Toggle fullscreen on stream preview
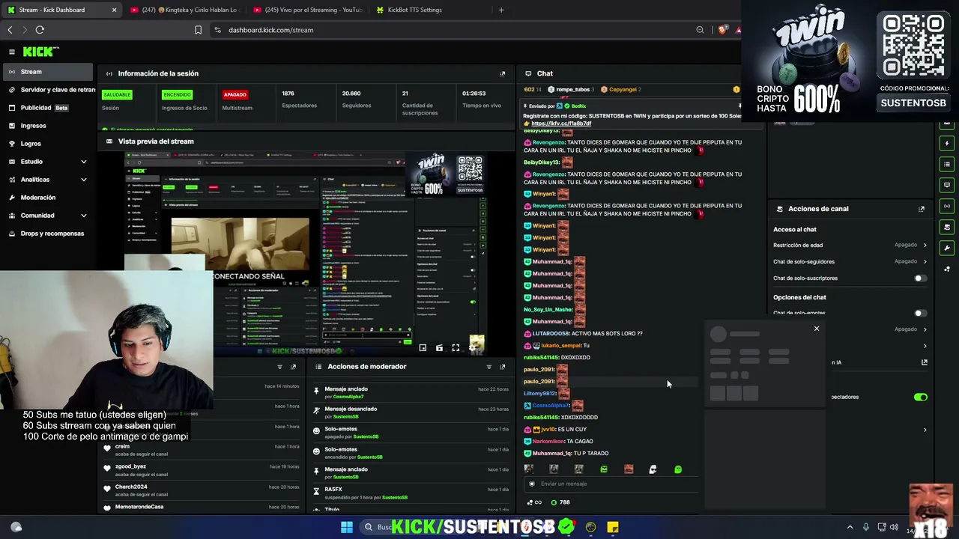 tap(456, 348)
